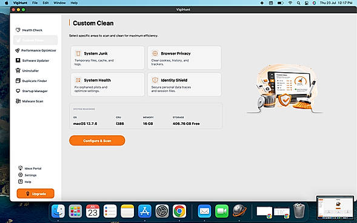Click the System Health card icon
This screenshot has width=357, height=223.
pyautogui.click(x=78, y=80)
